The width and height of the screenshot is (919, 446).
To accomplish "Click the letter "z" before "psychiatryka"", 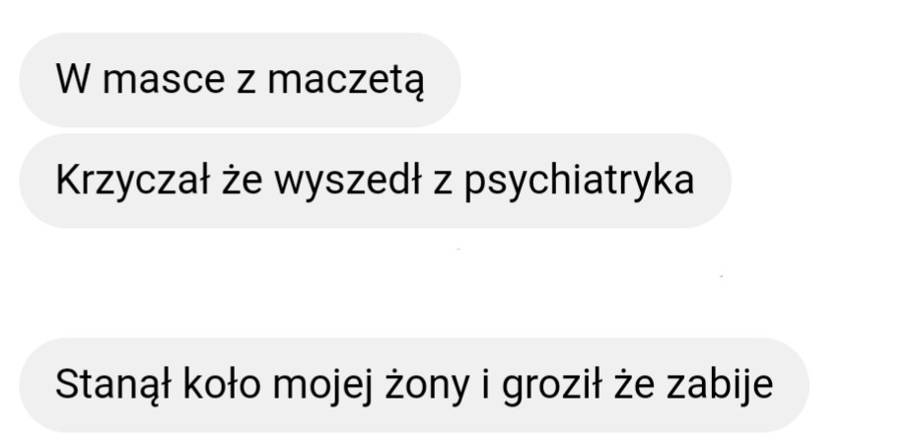I will pos(443,184).
